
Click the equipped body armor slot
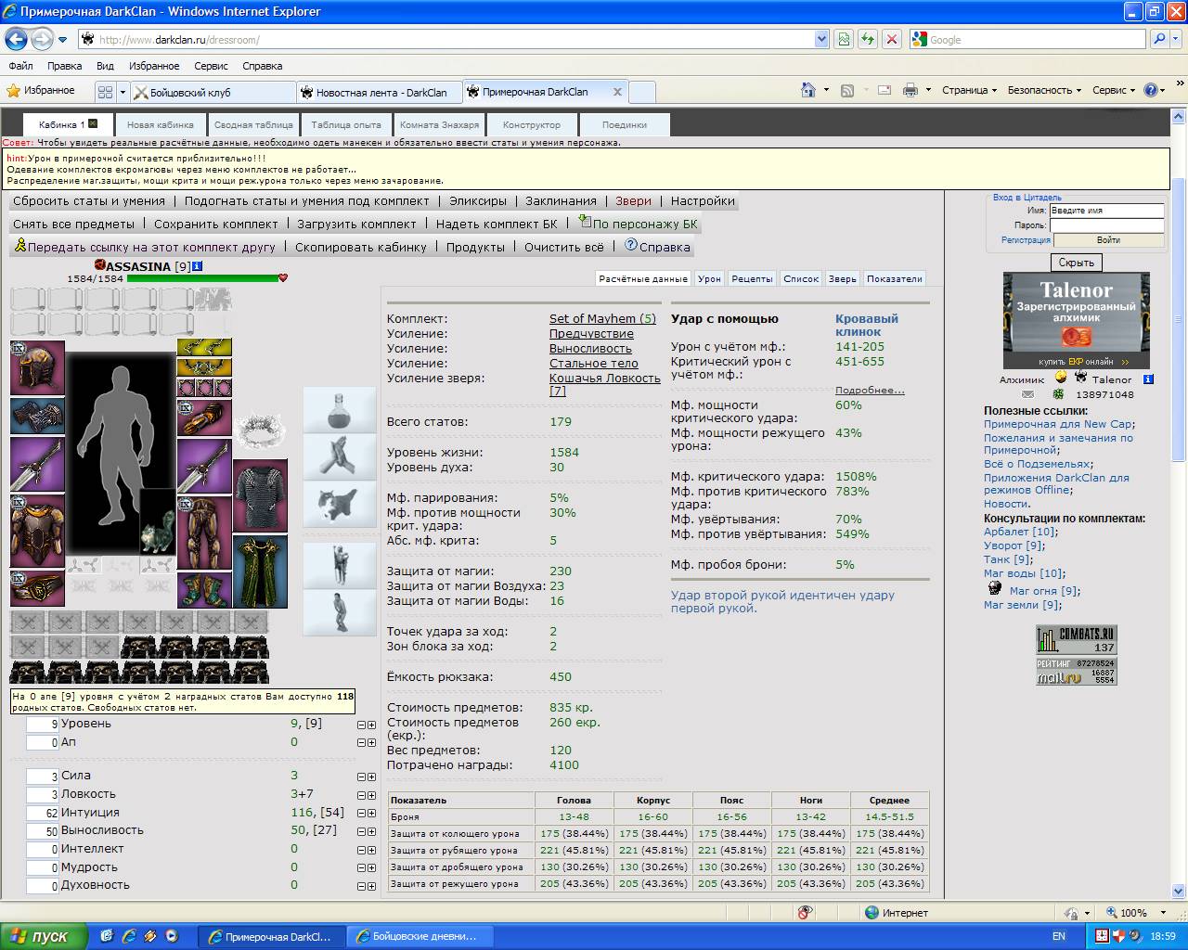point(37,532)
